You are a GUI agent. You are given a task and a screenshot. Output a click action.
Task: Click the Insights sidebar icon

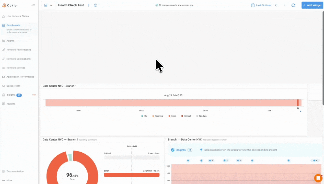click(x=4, y=95)
